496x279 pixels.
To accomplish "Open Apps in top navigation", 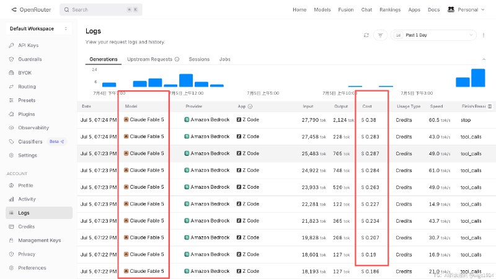I will (x=414, y=10).
